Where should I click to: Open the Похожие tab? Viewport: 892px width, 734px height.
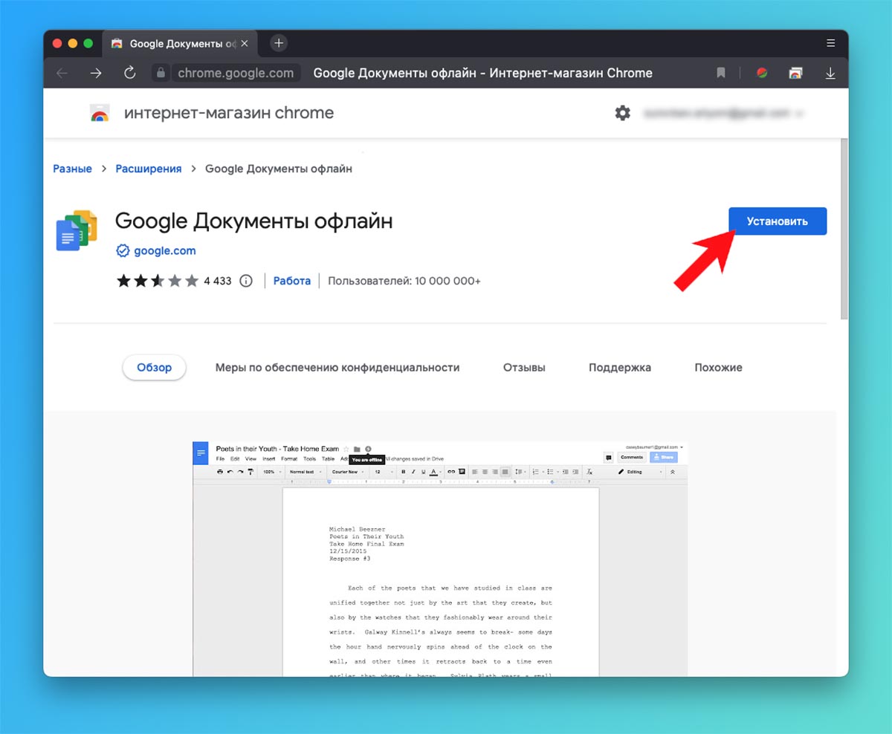coord(718,367)
